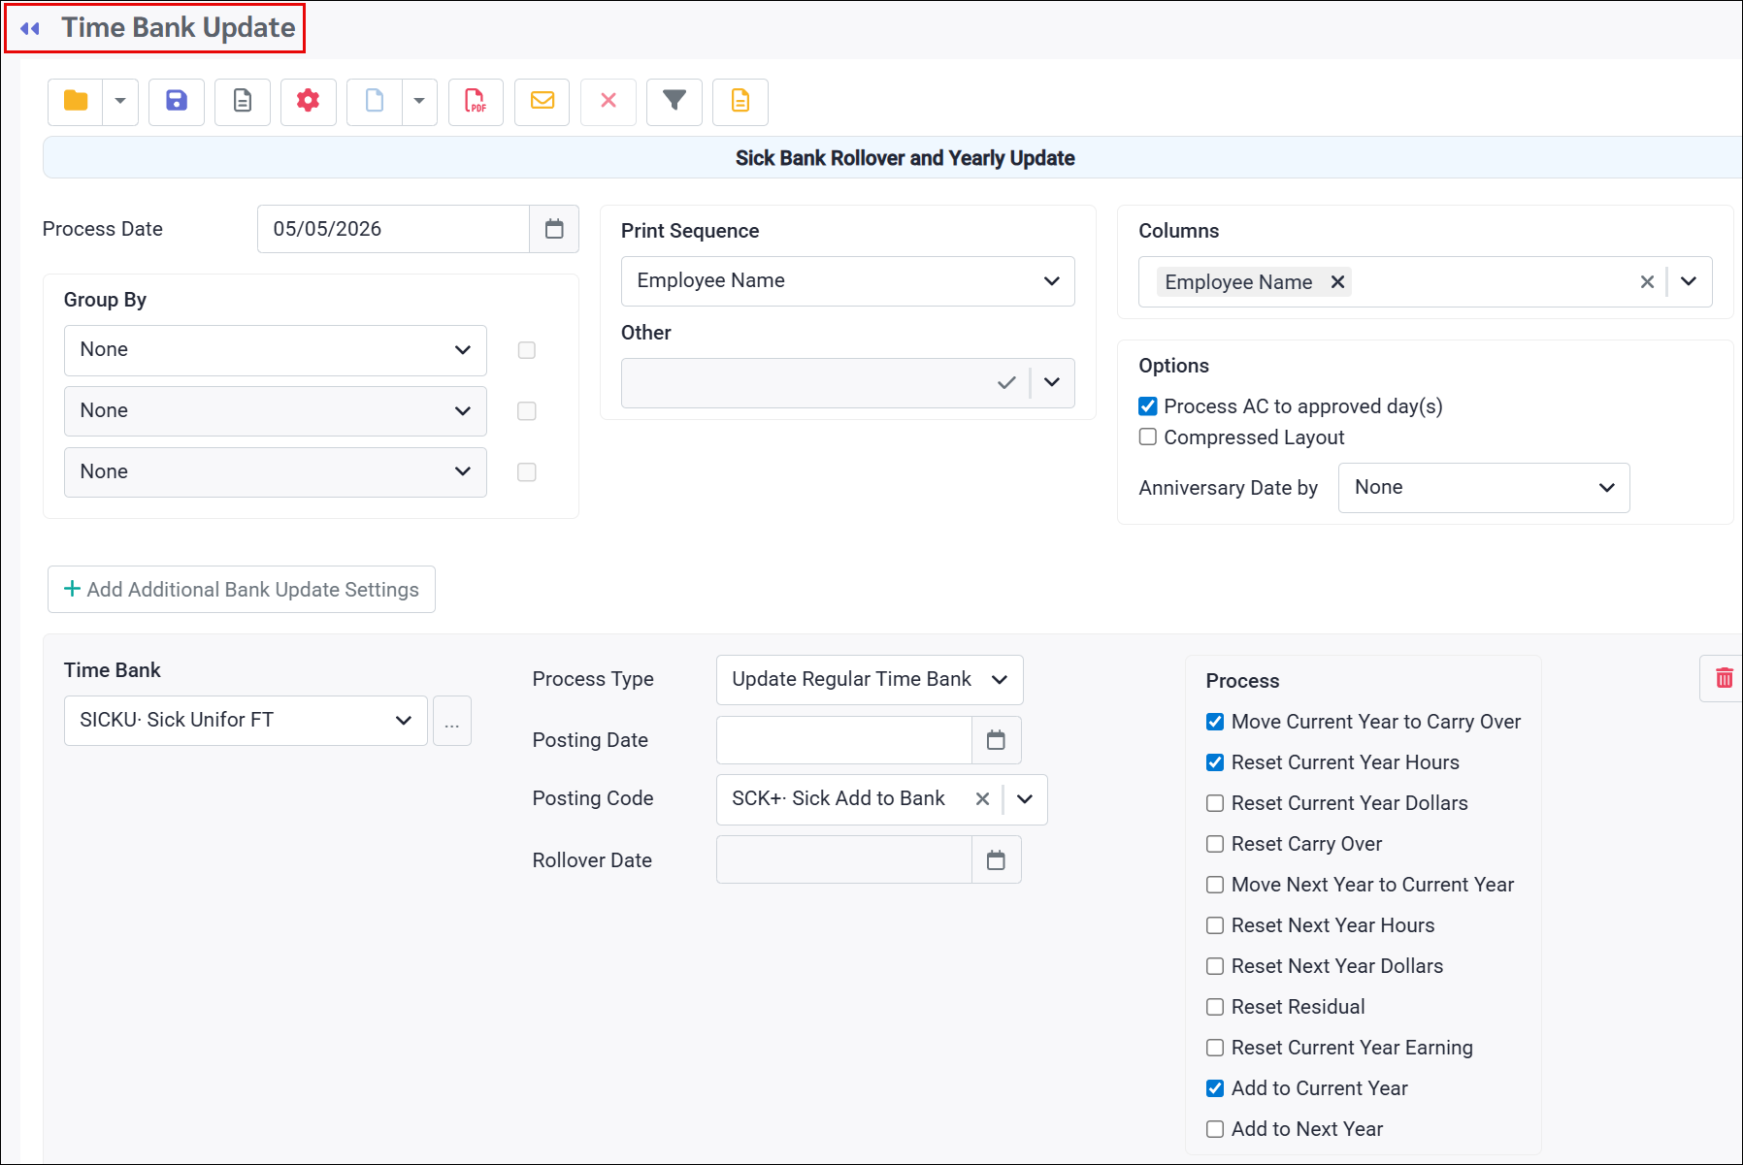
Task: Click the red X toolbar icon
Action: tap(608, 101)
